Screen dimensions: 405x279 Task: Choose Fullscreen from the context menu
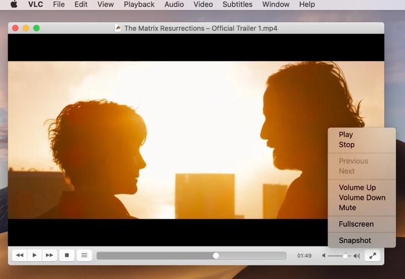click(x=361, y=224)
